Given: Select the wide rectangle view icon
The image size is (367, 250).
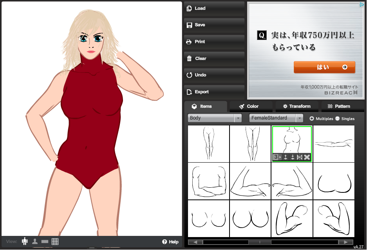Looking at the screenshot, I should click(45, 241).
